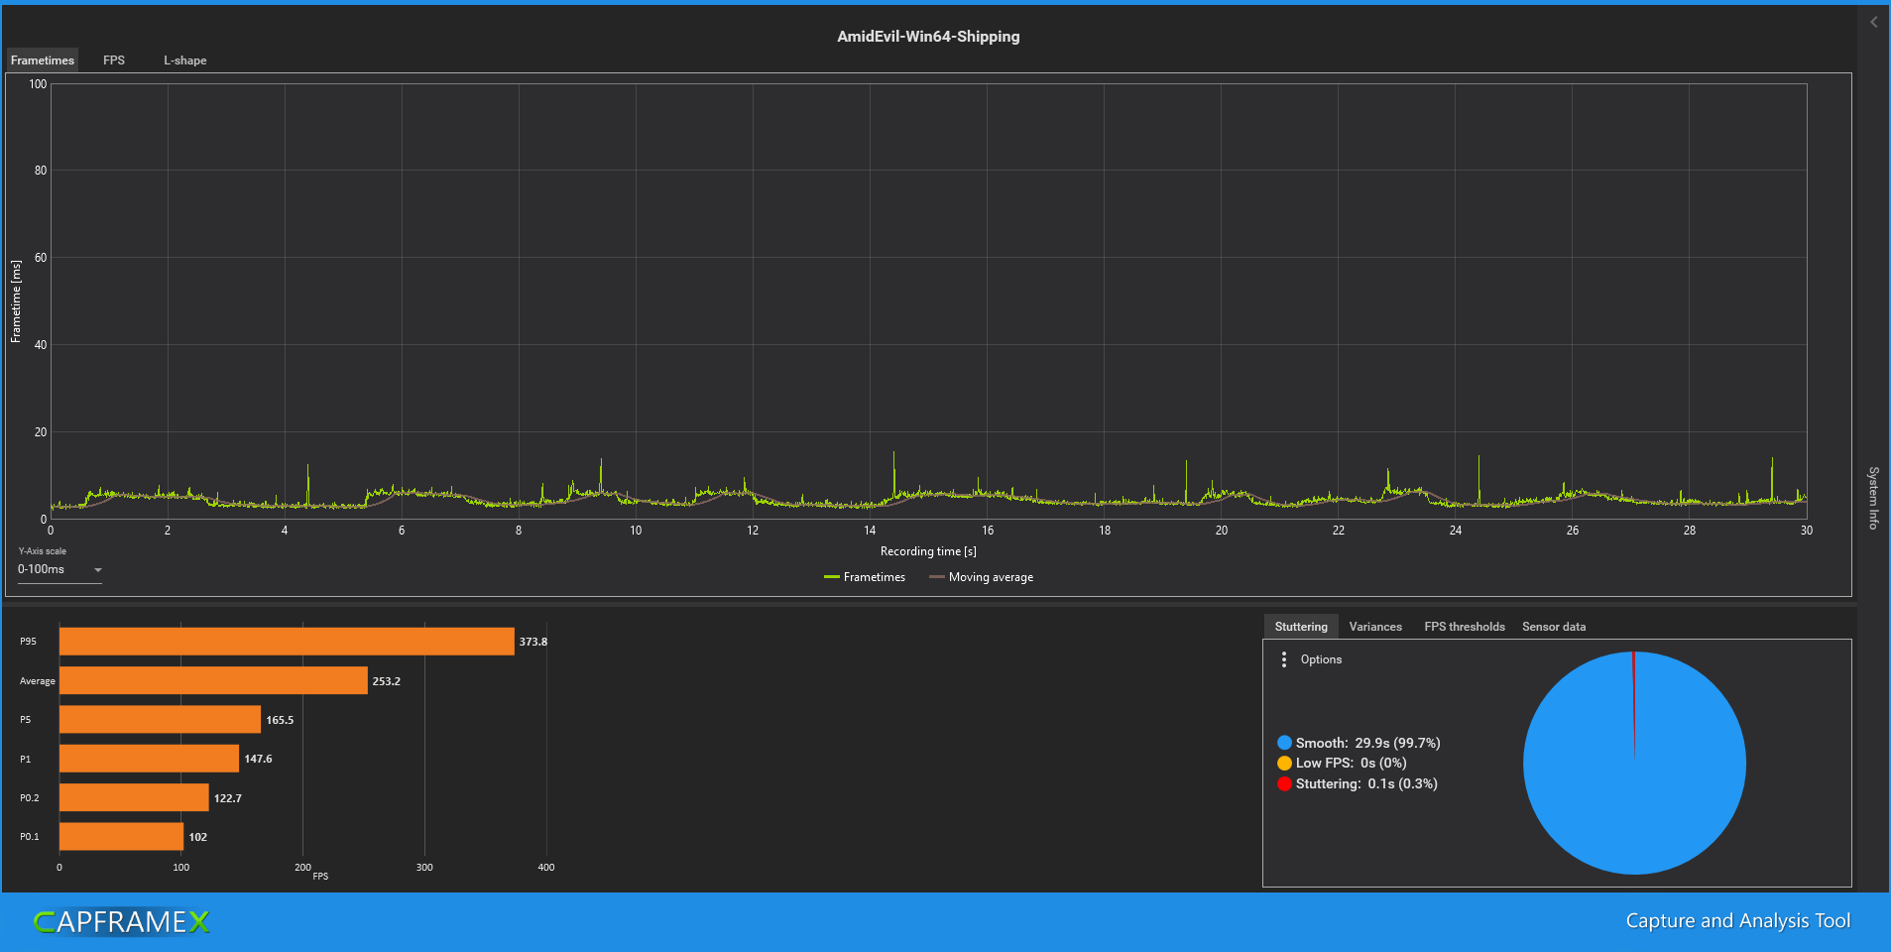Switch to the Frametimes tab
The width and height of the screenshot is (1891, 952).
tap(42, 60)
